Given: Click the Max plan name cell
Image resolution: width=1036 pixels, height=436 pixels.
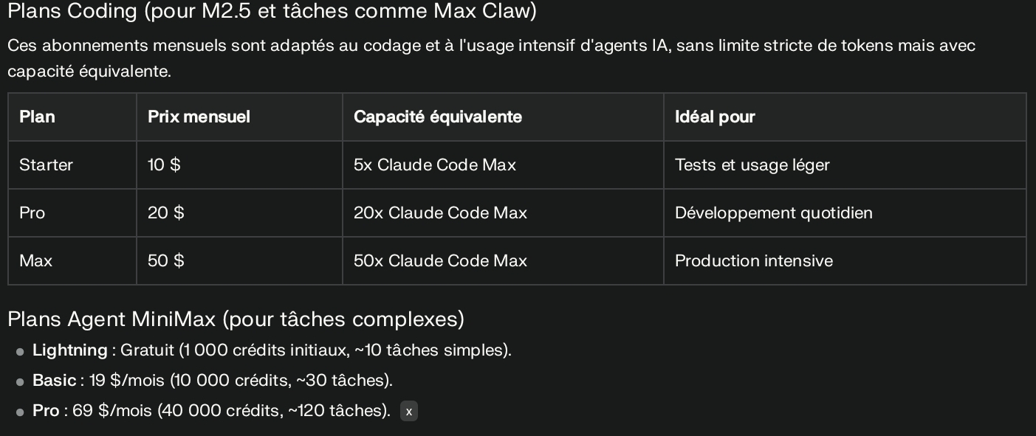Looking at the screenshot, I should tap(72, 260).
